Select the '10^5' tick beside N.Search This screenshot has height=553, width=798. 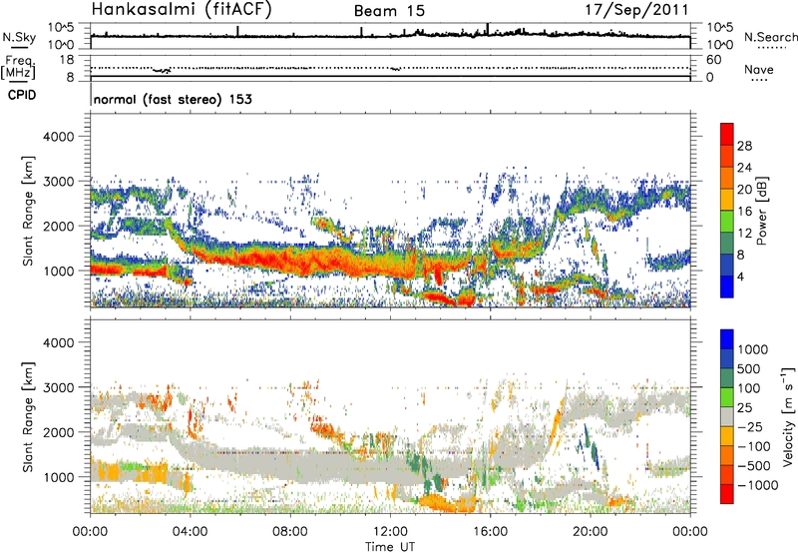click(720, 27)
